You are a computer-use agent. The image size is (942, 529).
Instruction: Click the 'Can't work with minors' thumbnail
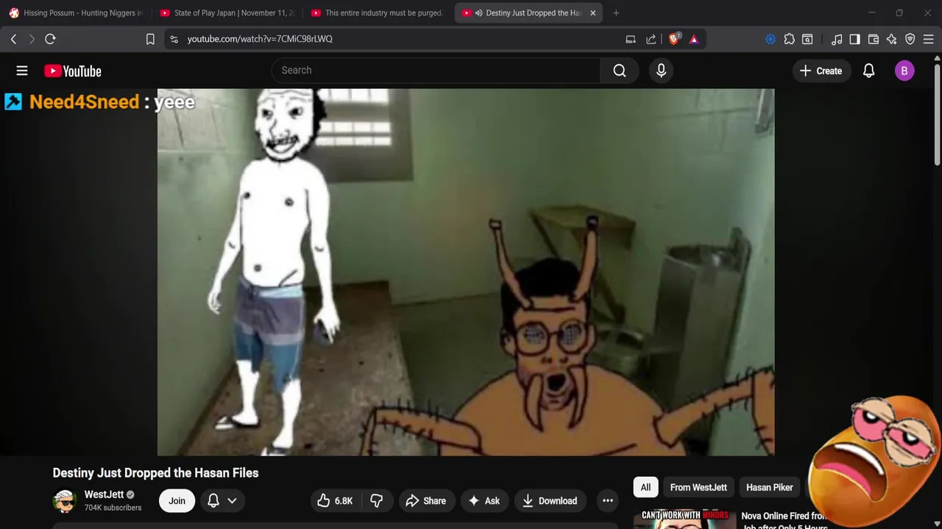(x=684, y=519)
